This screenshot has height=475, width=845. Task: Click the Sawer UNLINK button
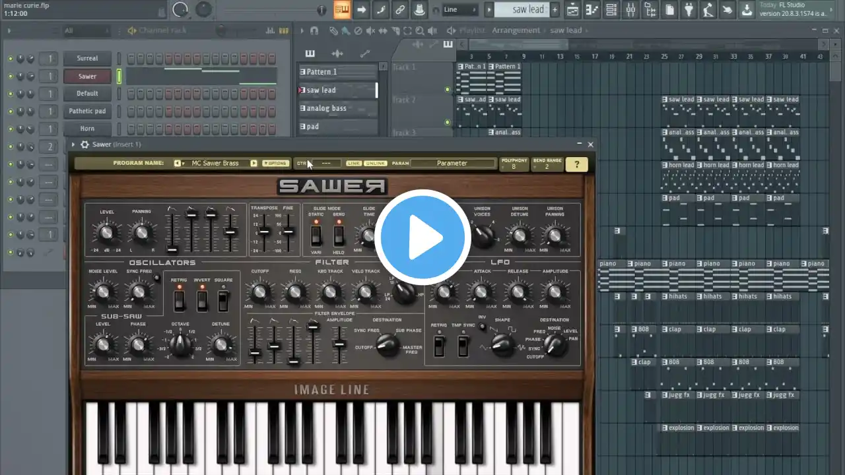pos(375,163)
